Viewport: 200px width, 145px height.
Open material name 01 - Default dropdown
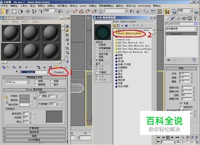[x=48, y=72]
